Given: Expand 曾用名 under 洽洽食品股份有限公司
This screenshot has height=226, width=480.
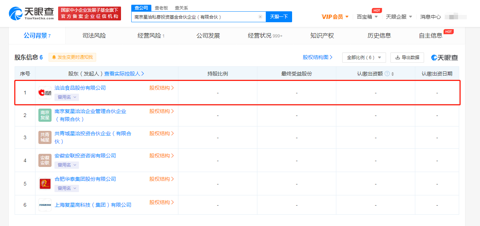Looking at the screenshot, I should click(67, 97).
